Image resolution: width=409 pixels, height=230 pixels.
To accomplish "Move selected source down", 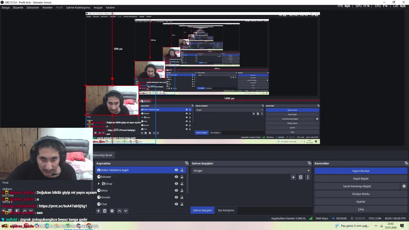I will click(126, 211).
